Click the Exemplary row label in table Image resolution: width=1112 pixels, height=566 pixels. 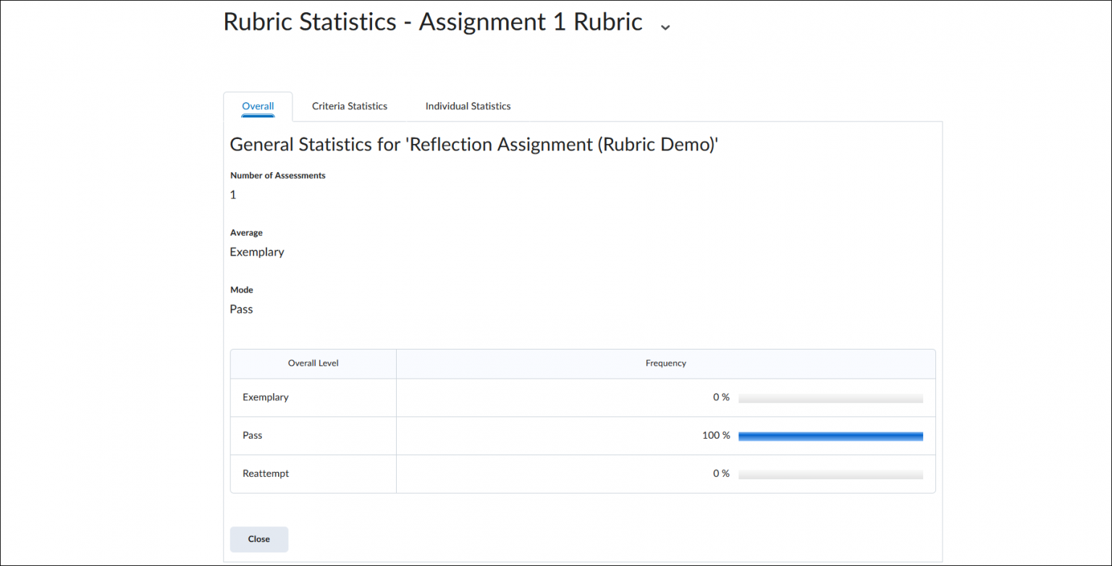click(266, 397)
